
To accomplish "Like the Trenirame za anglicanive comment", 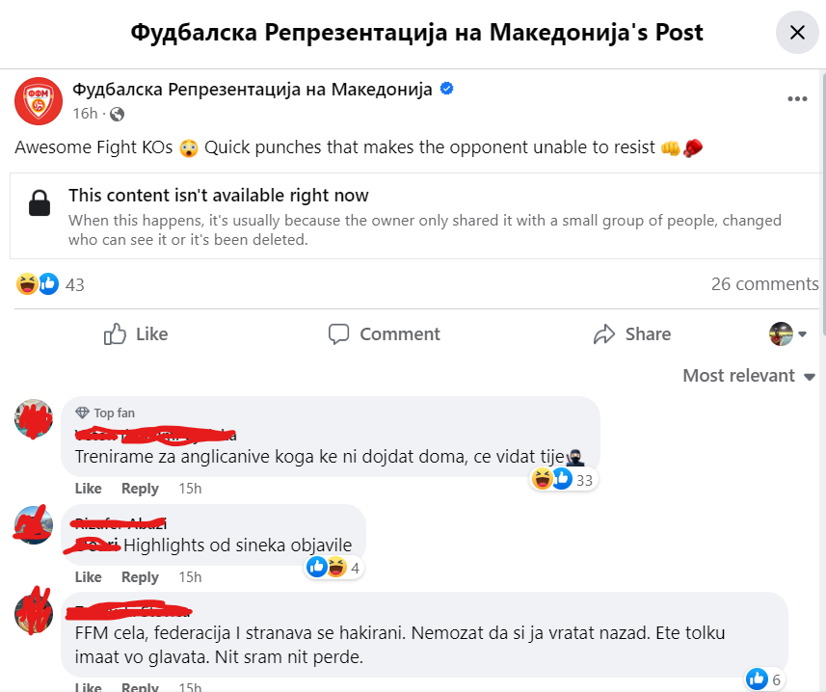I will coord(88,489).
